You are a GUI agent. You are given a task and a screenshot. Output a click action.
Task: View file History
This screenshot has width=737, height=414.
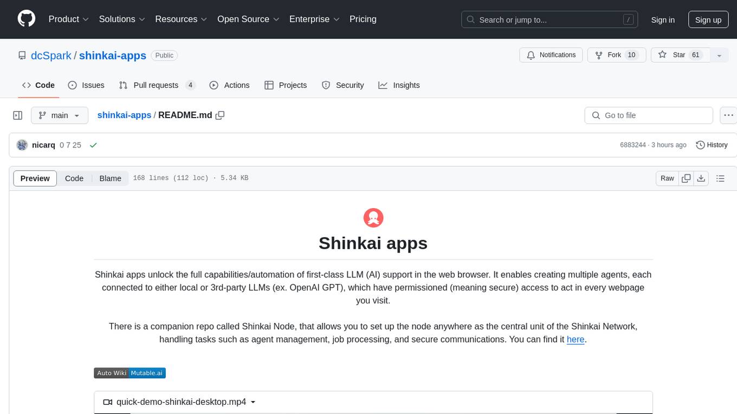(712, 145)
